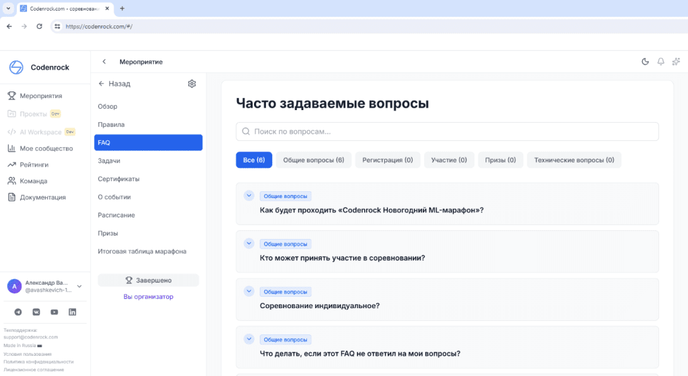688x376 pixels.
Task: Expand the «Соревнование индивидуальное?» question
Action: point(249,291)
